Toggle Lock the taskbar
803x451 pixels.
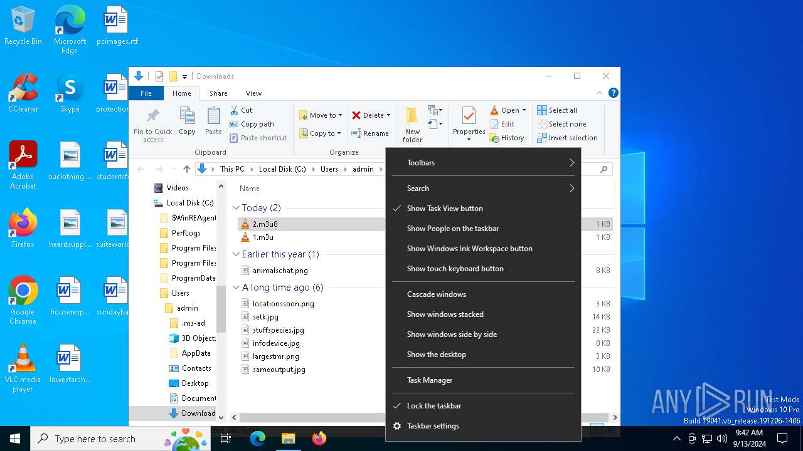click(483, 406)
